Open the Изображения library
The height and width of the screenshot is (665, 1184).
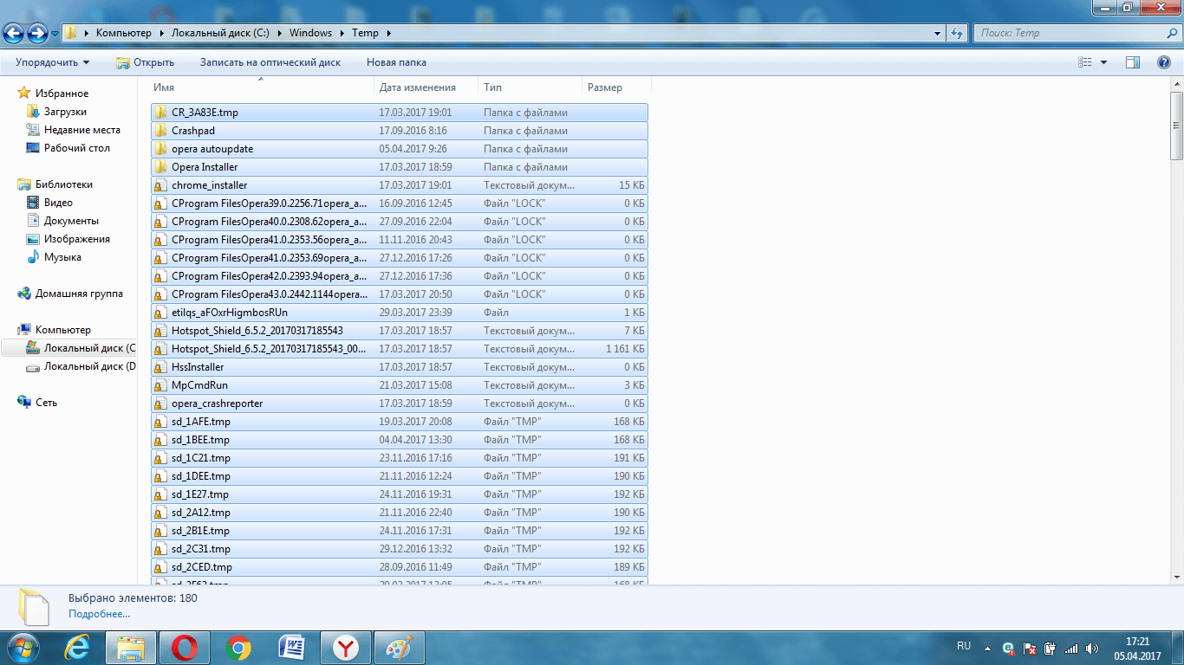(76, 239)
